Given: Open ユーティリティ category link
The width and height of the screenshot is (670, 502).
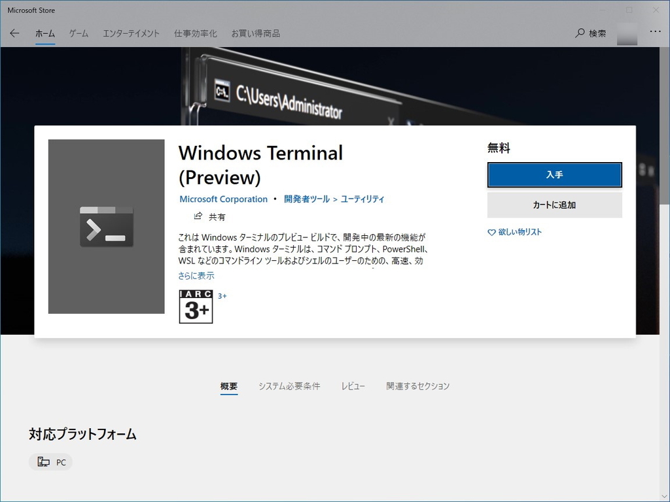Looking at the screenshot, I should point(362,199).
